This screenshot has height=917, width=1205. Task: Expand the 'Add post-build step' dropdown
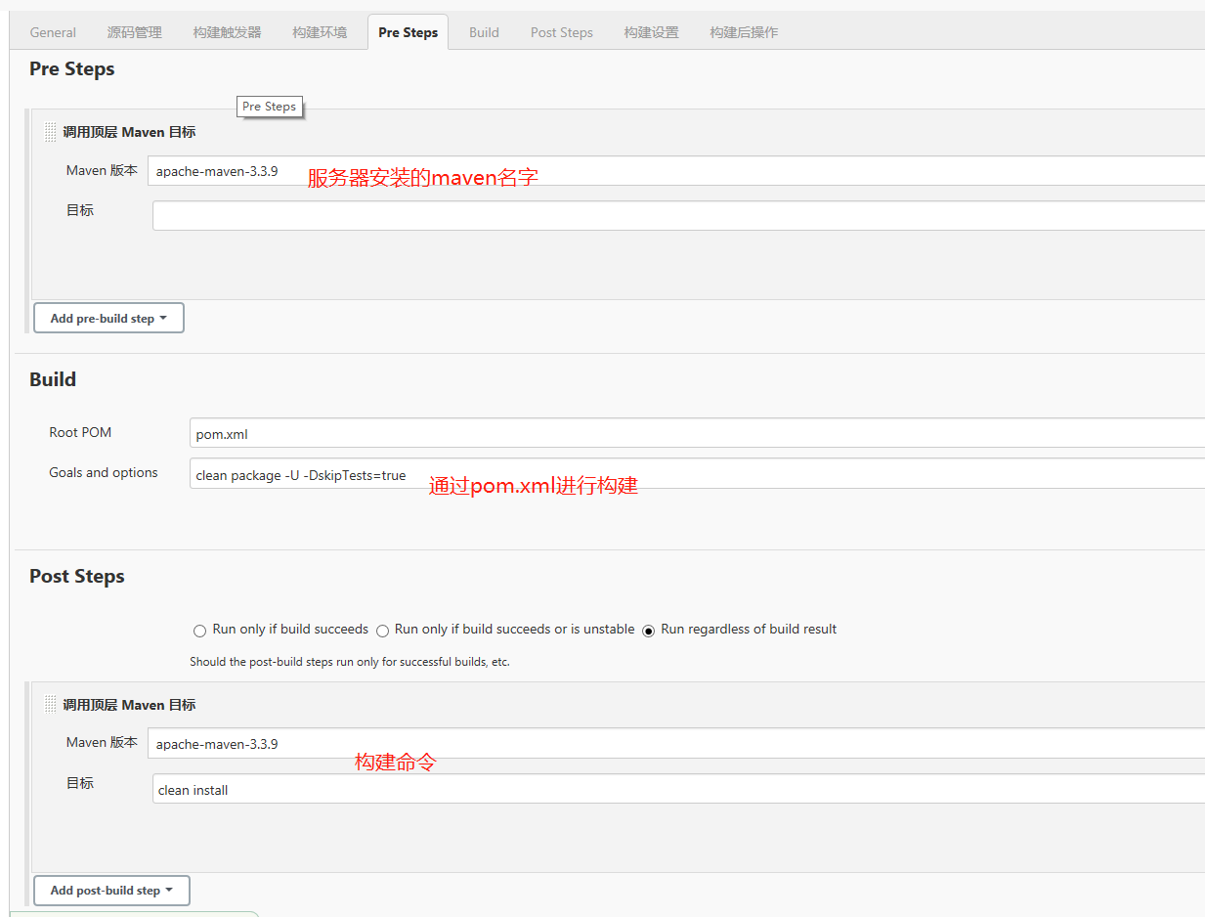coord(111,891)
